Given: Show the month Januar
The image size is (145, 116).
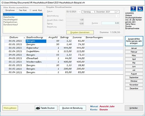Looking at the screenshot, I should click(134, 48).
